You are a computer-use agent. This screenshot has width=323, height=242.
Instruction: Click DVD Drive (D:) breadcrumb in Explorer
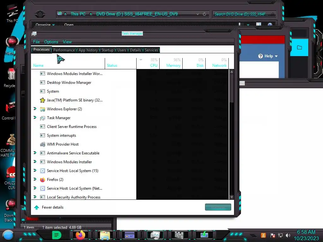click(x=137, y=14)
